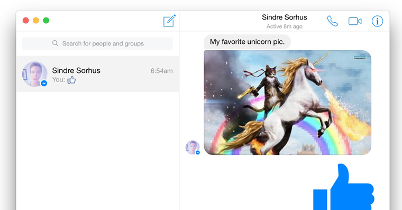Open the Sindre Sorhus conversation
Viewport: 402px width, 210px height.
[98, 74]
